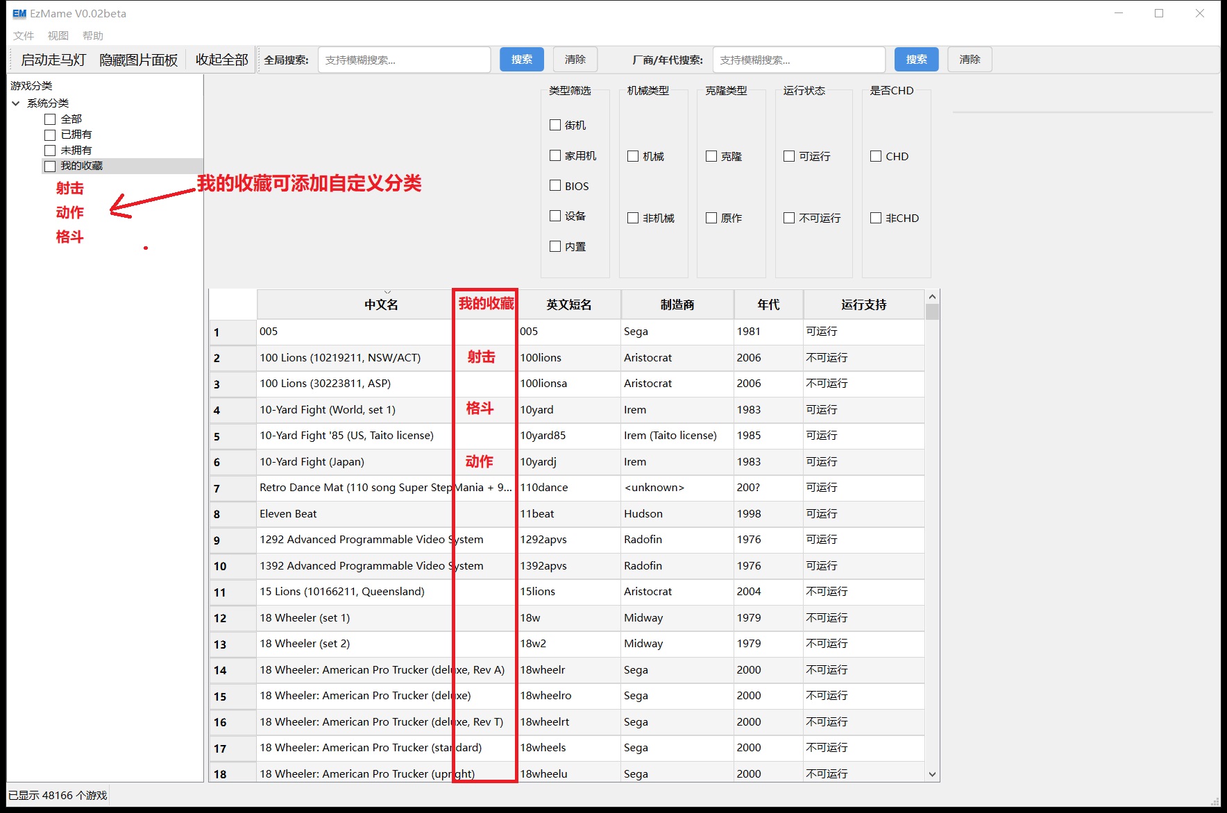The height and width of the screenshot is (813, 1227).
Task: Click the 清除 button beside 全局搜索
Action: pos(575,60)
